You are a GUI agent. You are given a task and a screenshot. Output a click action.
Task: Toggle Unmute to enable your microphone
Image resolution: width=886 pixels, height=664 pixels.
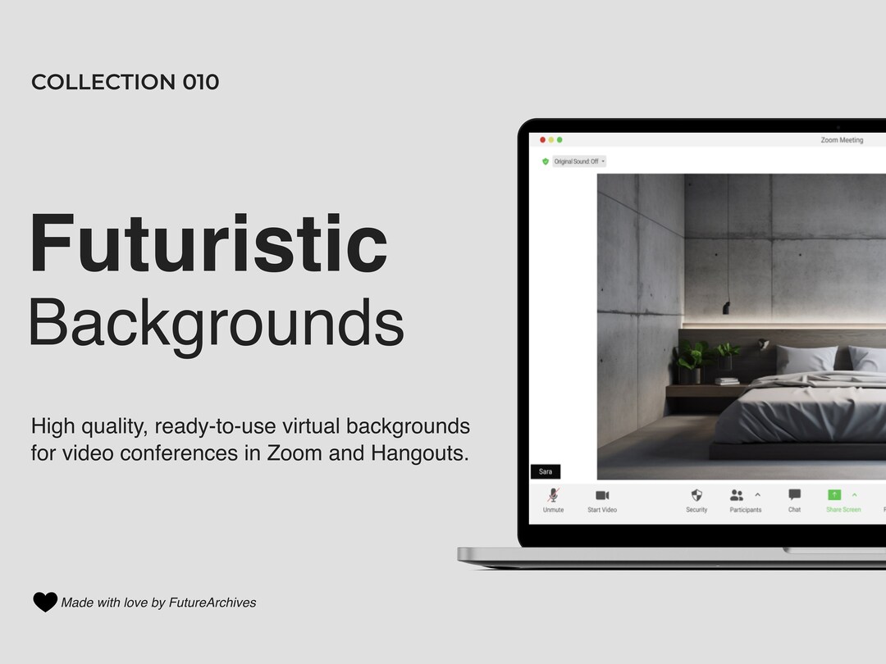click(x=553, y=509)
